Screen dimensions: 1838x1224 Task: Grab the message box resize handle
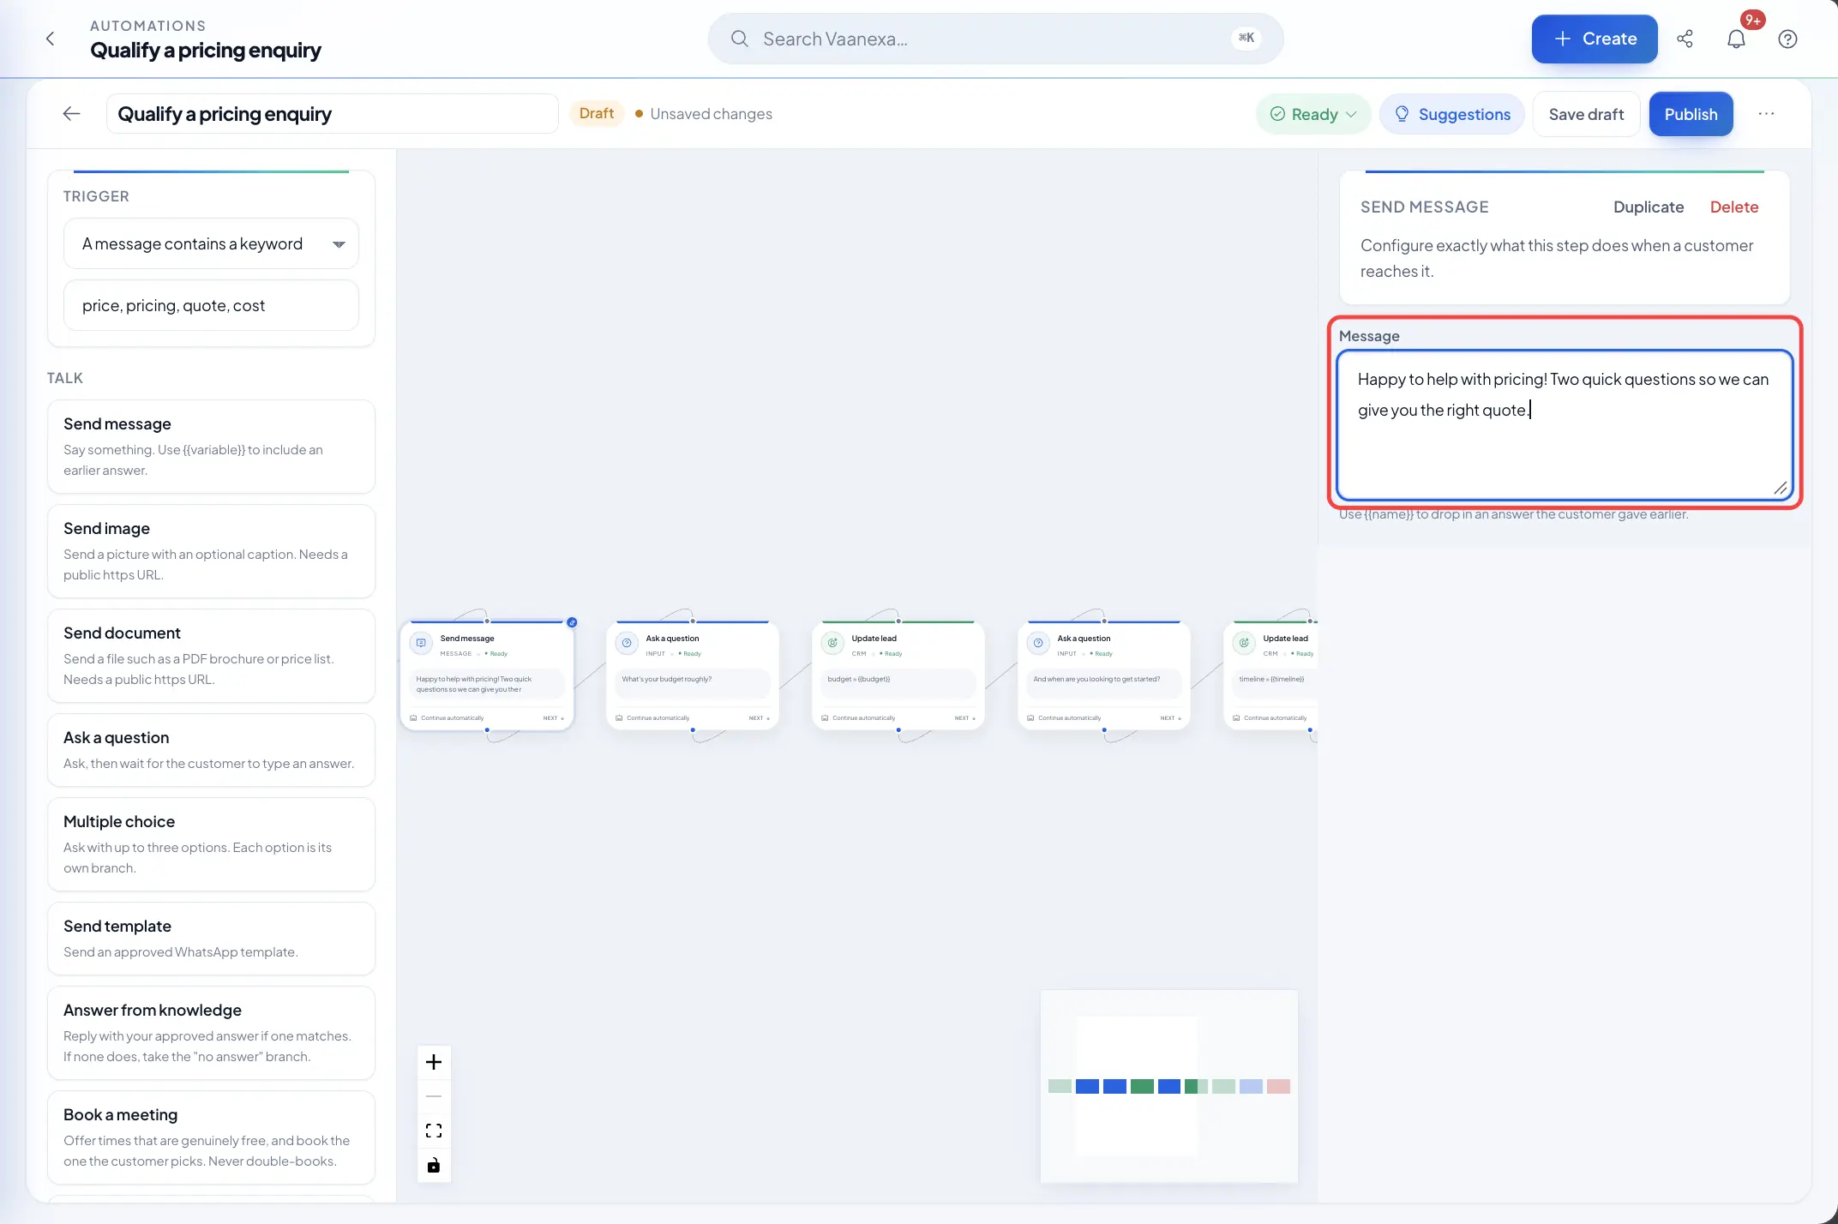click(1781, 489)
